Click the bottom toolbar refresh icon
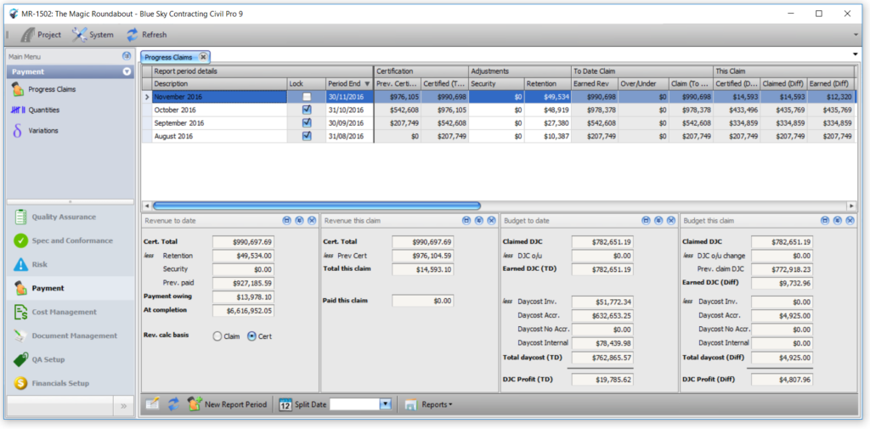This screenshot has width=870, height=429. [x=173, y=404]
